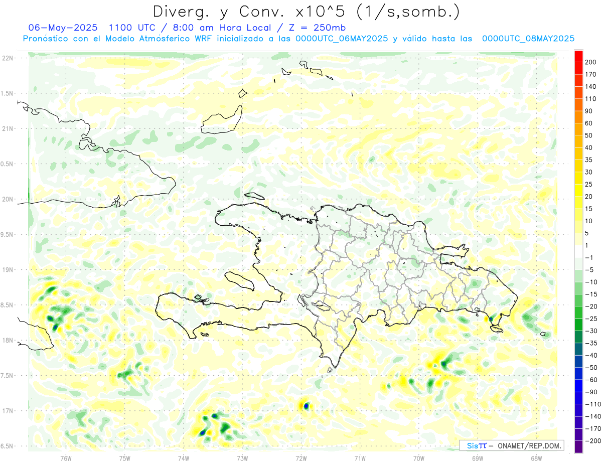Click the '-40' colorbar label
The height and width of the screenshot is (465, 602).
pos(591,355)
